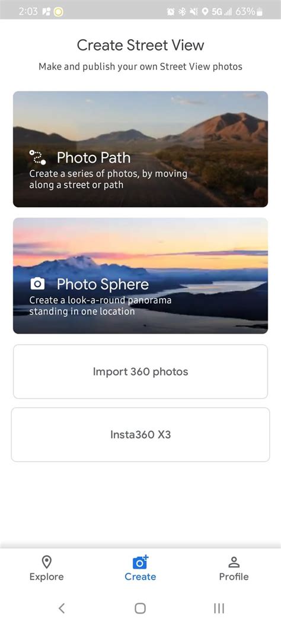Tap the Android back arrow

61,608
